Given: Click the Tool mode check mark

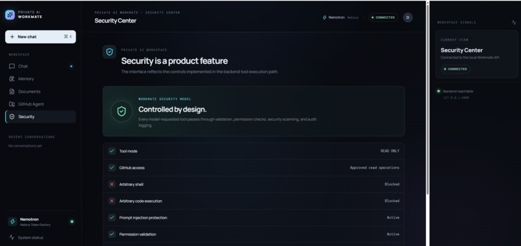Looking at the screenshot, I should click(x=112, y=151).
